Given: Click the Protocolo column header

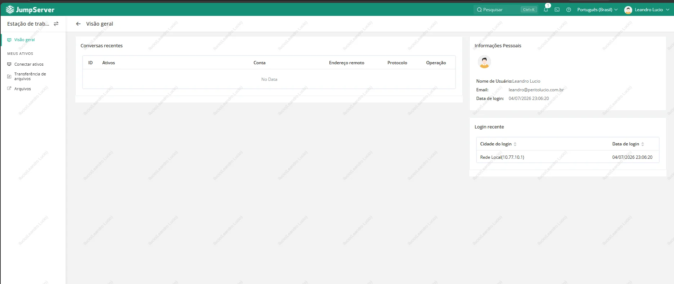Looking at the screenshot, I should pos(397,63).
